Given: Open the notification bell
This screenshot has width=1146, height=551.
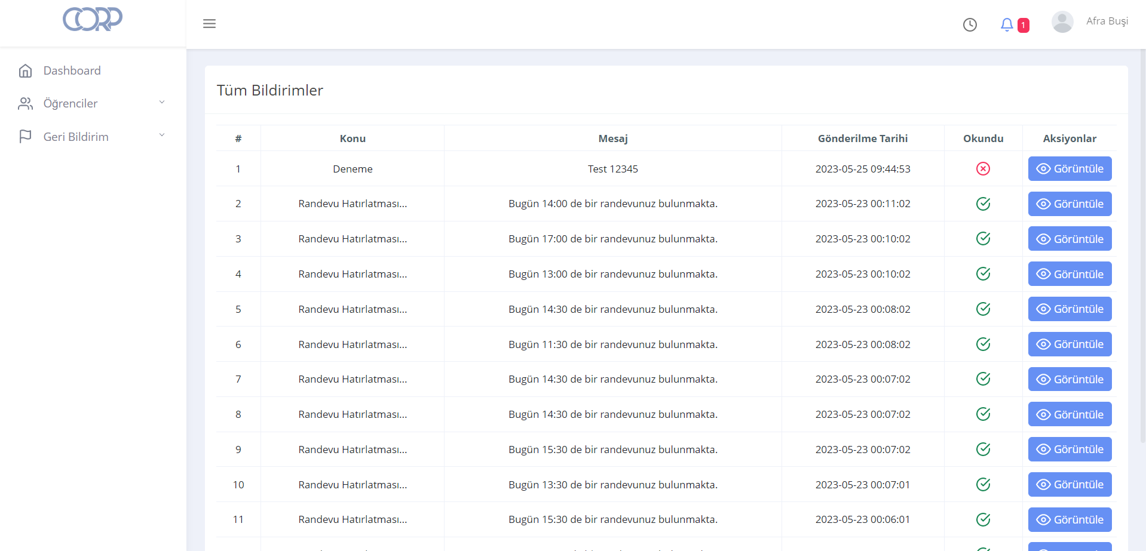Looking at the screenshot, I should [1007, 24].
